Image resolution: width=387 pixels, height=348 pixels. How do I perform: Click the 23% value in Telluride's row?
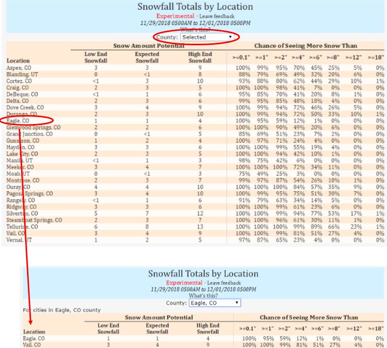point(356,227)
